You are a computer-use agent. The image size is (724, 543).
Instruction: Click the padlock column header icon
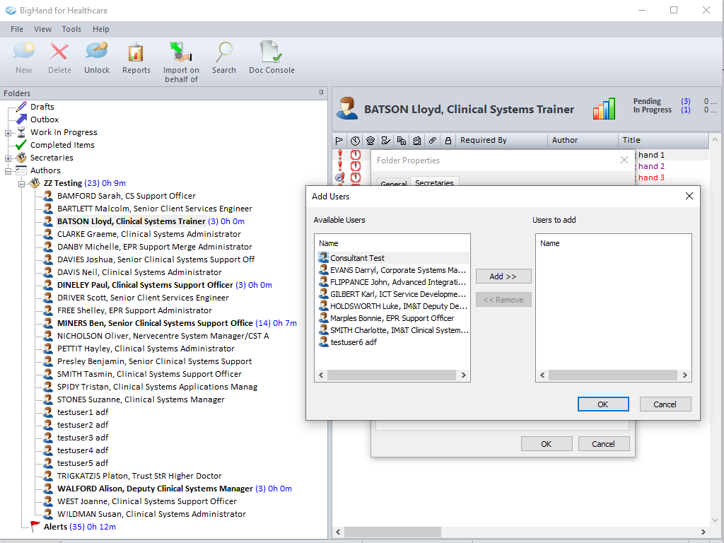point(448,141)
